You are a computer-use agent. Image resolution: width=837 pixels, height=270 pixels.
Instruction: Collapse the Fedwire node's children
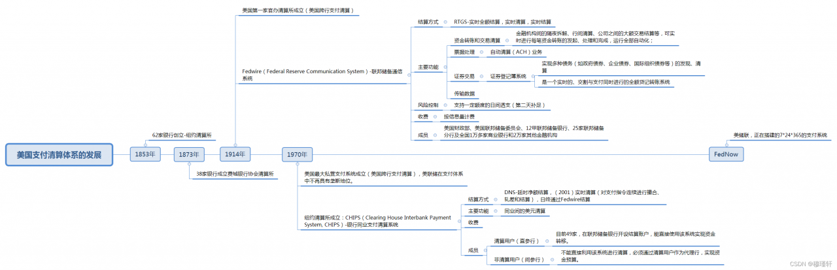tap(410, 75)
